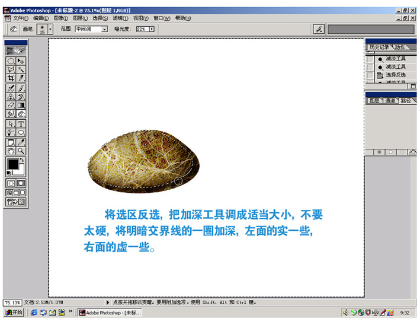Open the 滤镜 menu
The width and height of the screenshot is (420, 325).
click(x=120, y=18)
